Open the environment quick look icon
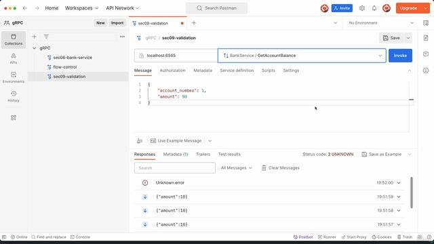Image resolution: width=434 pixels, height=244 pixels. click(x=426, y=23)
